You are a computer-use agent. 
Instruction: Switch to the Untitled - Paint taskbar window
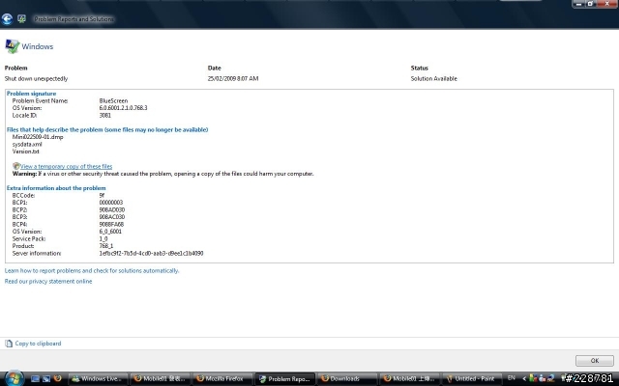472,378
